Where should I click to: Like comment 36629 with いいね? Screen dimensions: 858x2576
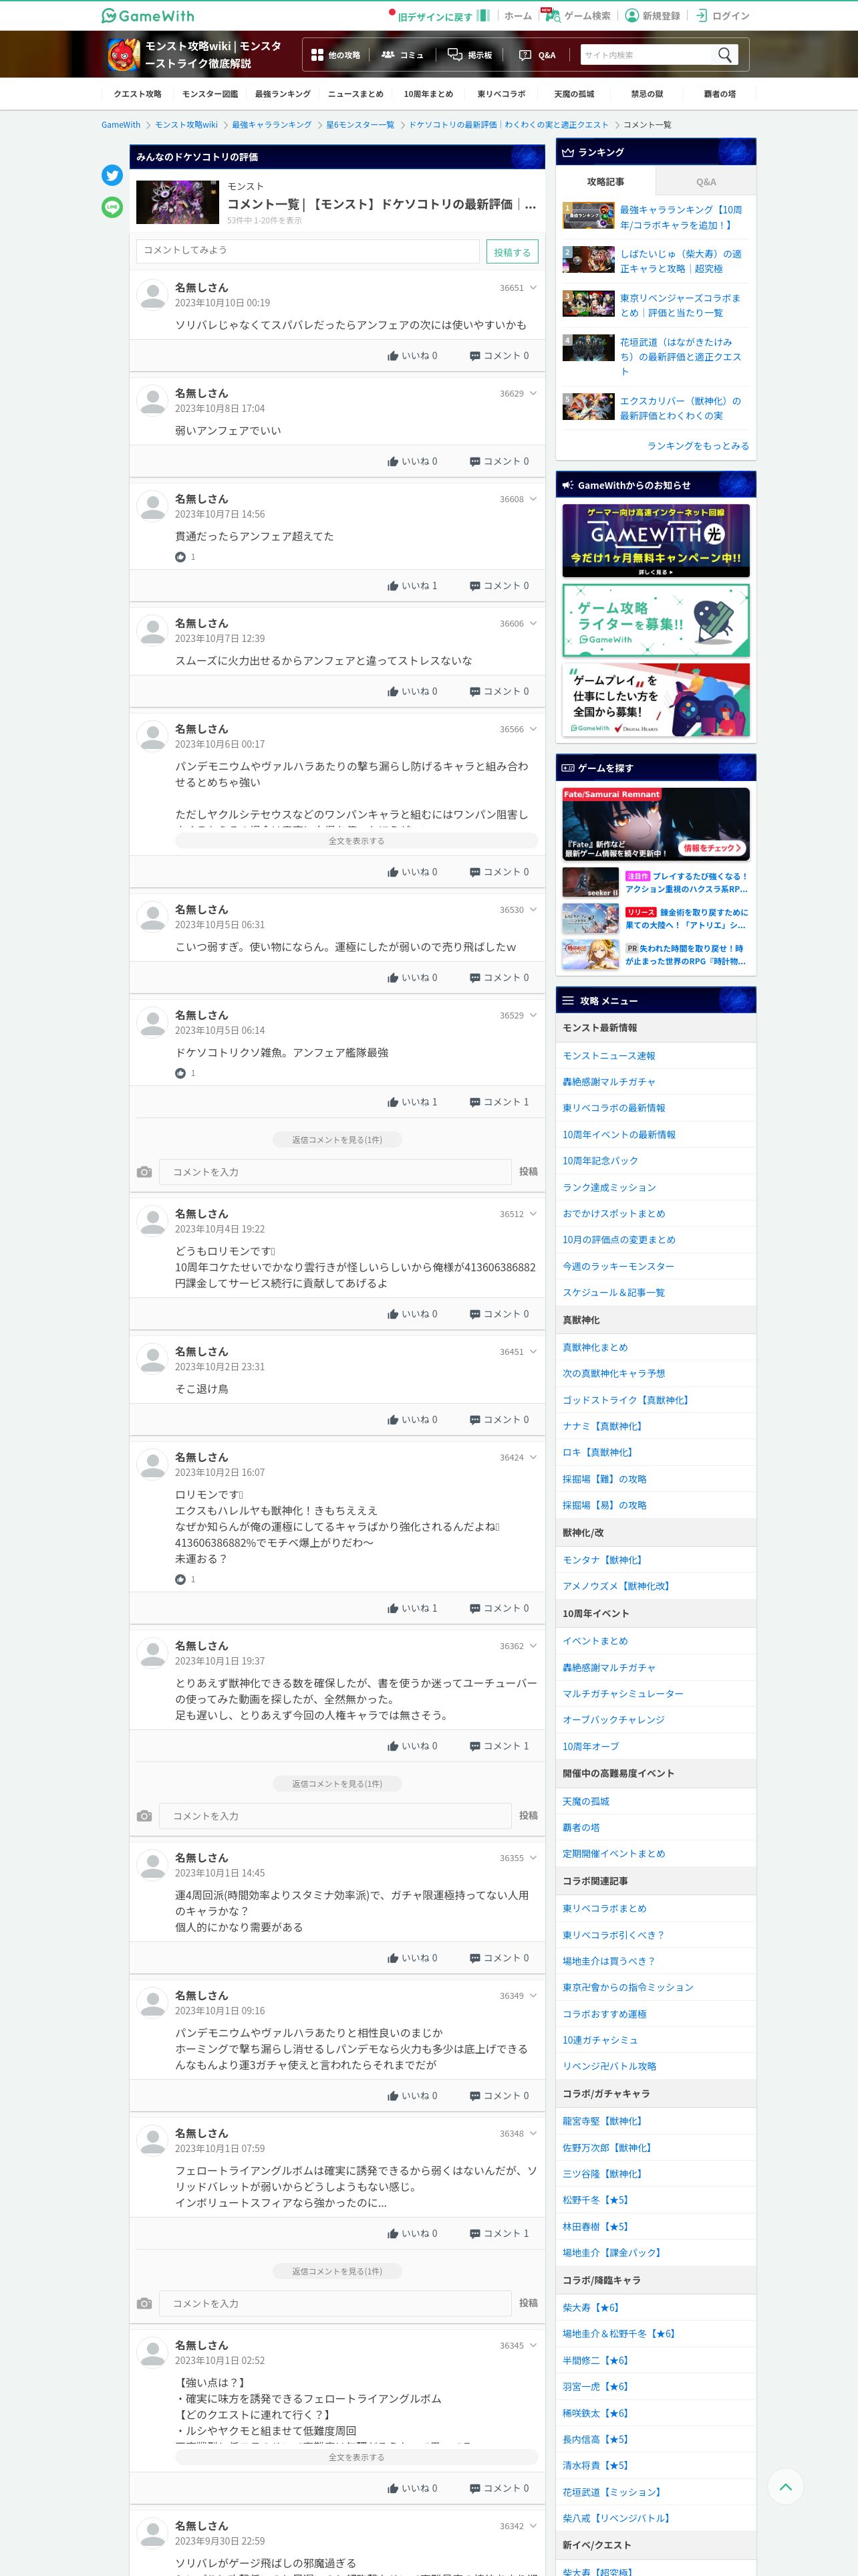pyautogui.click(x=412, y=461)
